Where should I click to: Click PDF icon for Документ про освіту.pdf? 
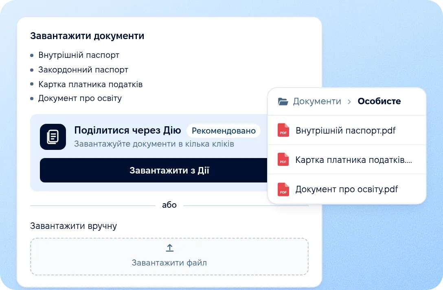[283, 189]
